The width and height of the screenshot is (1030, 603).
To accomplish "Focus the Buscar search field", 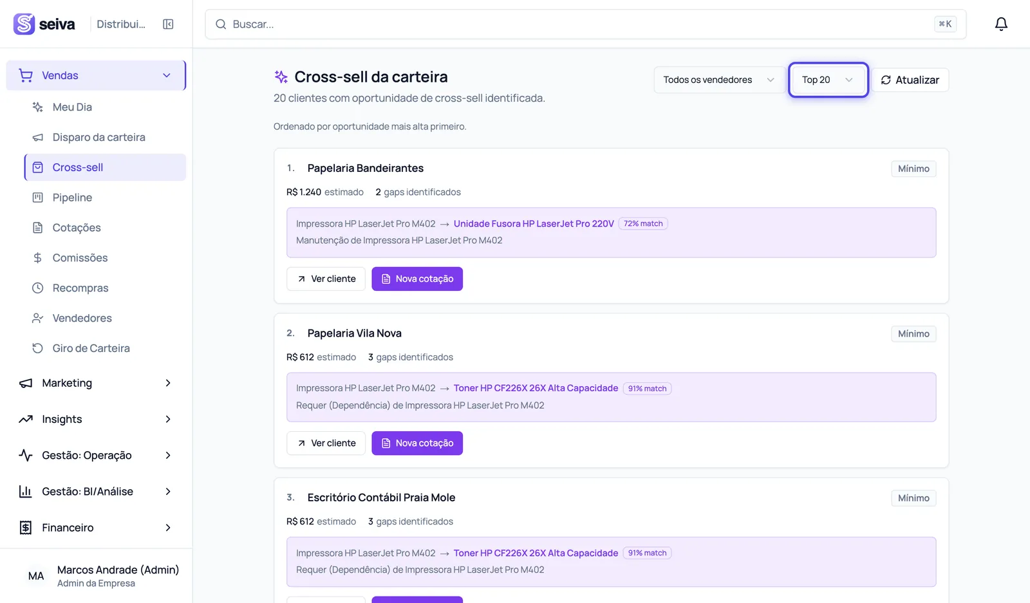I will (x=585, y=24).
